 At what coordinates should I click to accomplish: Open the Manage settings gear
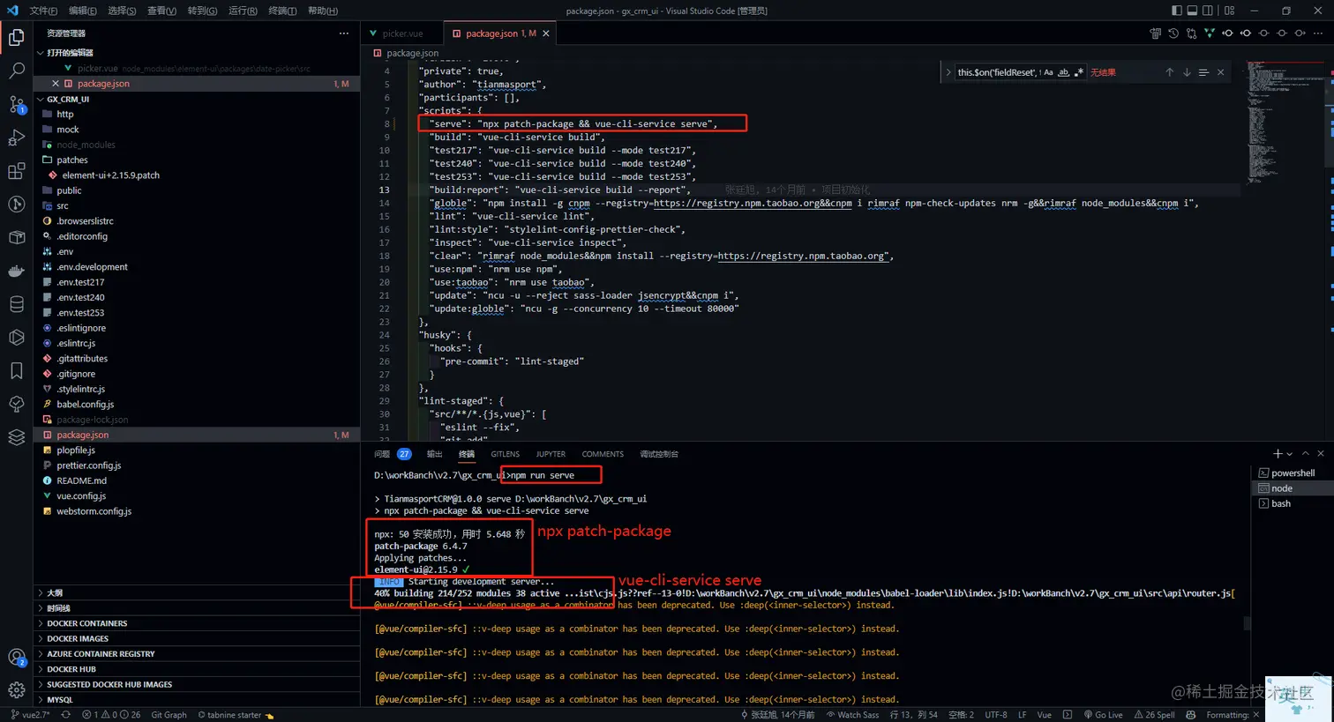click(x=16, y=690)
